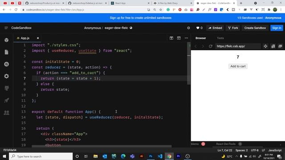The height and width of the screenshot is (160, 285).
Task: Switch to A Pen by Web Diary tab
Action: point(173,3)
